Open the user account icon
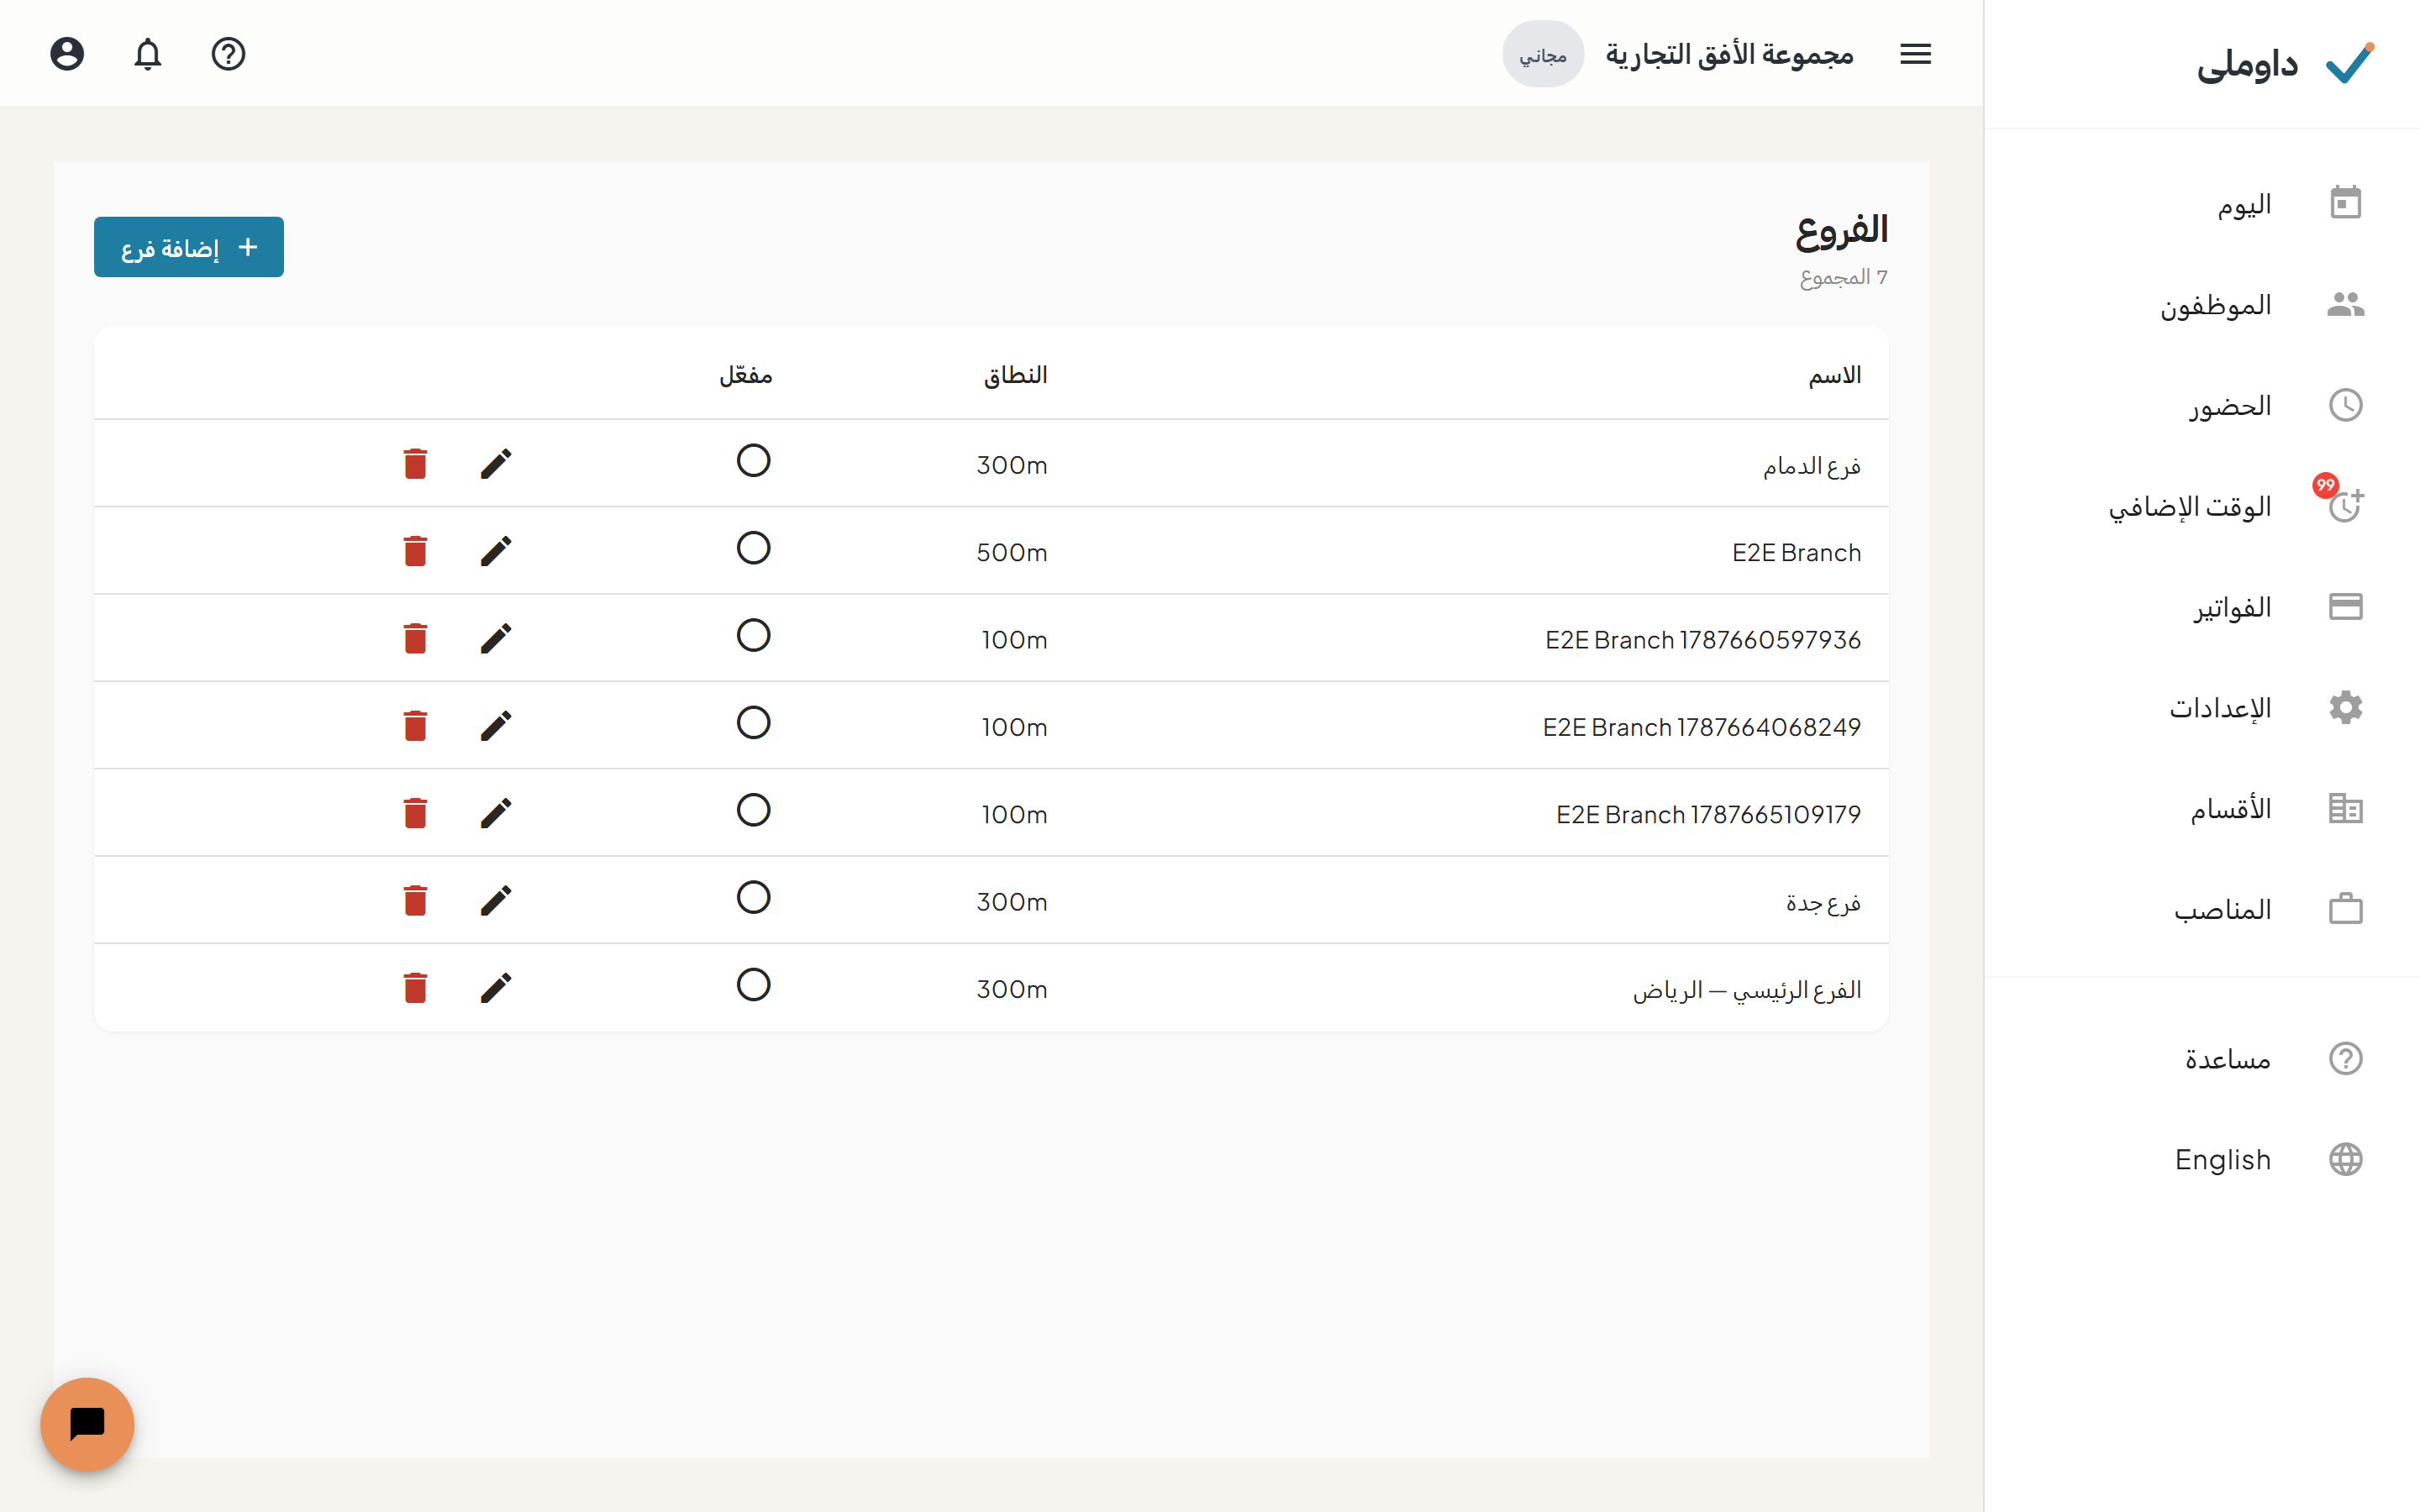The image size is (2420, 1512). point(67,54)
